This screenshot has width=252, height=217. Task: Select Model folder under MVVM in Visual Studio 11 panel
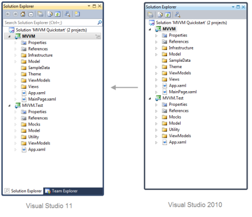34,61
